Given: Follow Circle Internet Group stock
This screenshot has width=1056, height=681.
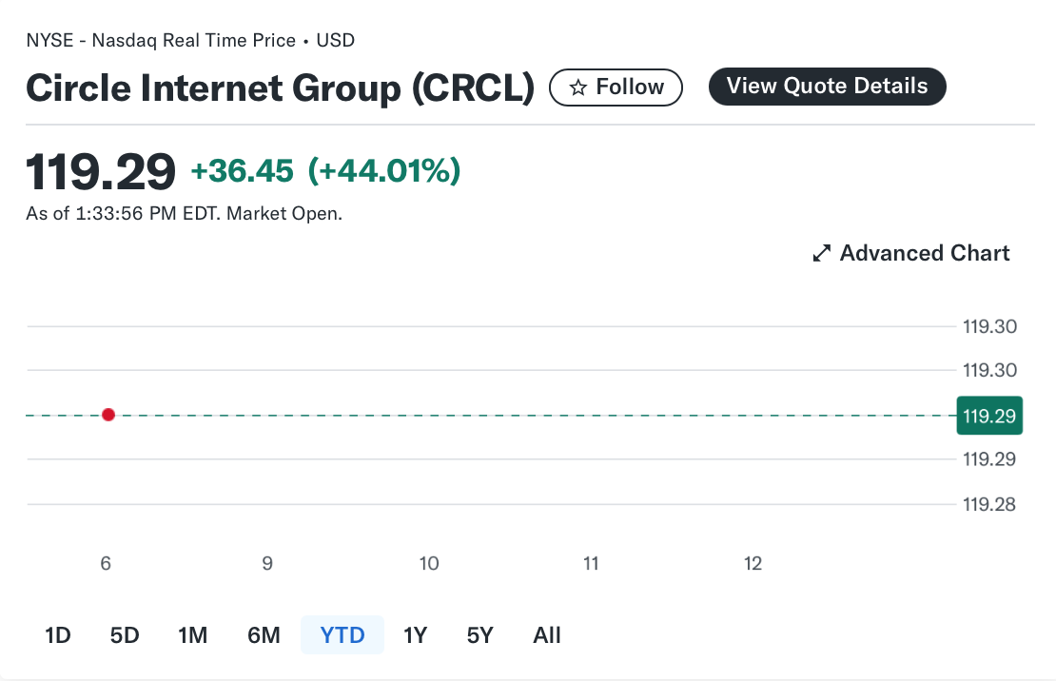Looking at the screenshot, I should coord(616,88).
